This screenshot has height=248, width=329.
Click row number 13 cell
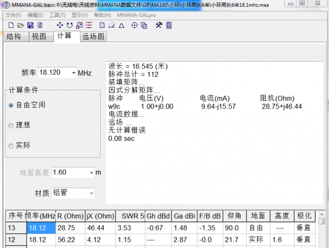pos(16,228)
